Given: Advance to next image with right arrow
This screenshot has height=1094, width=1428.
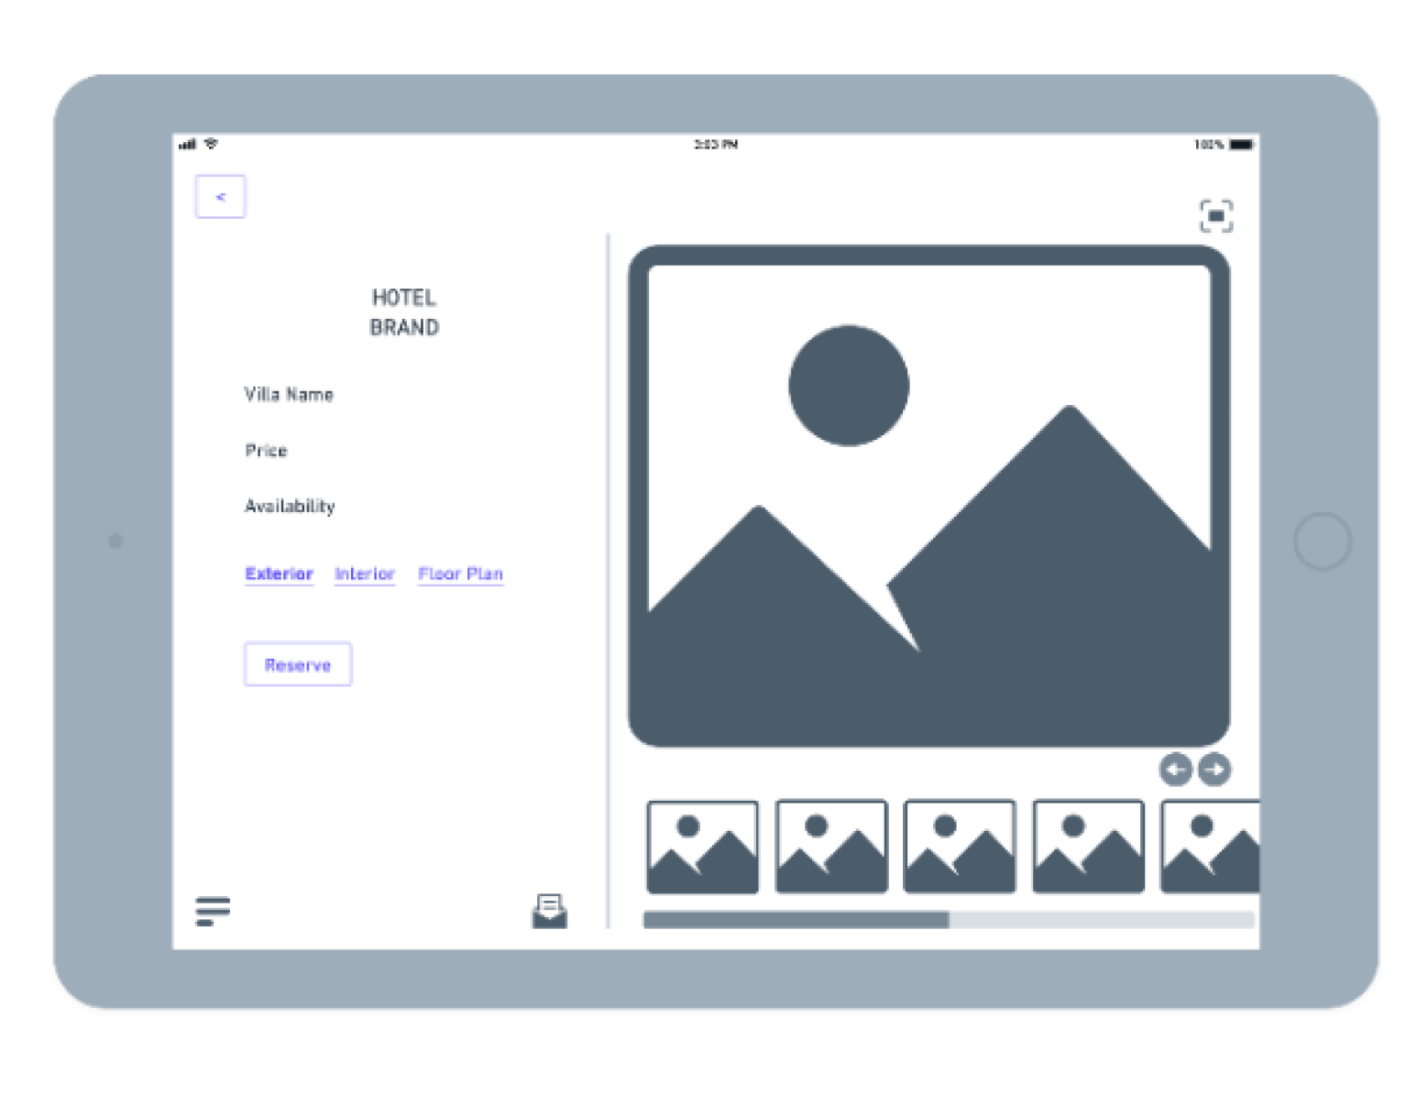Looking at the screenshot, I should point(1214,770).
